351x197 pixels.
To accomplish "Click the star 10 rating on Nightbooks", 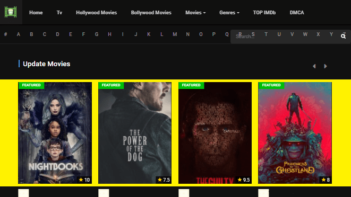I will (x=84, y=180).
